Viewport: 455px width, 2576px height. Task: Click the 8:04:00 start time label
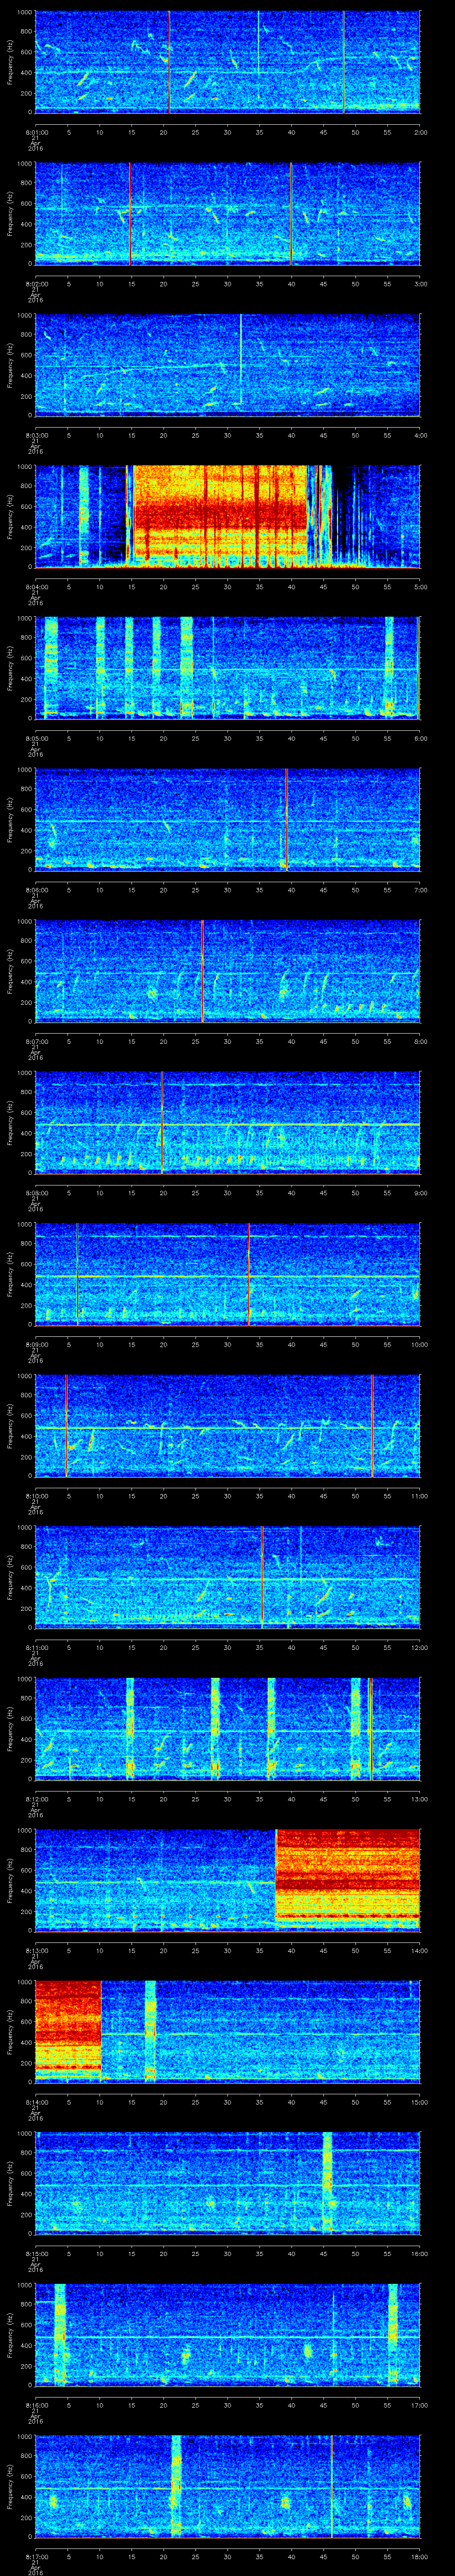(x=36, y=587)
